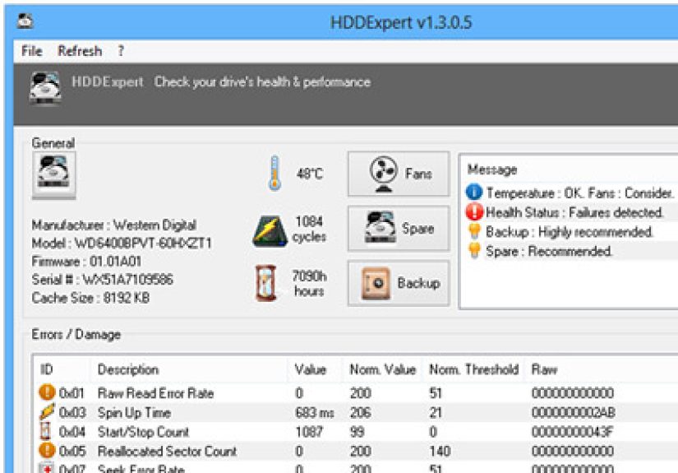Click the Spare button
678x473 pixels.
(x=399, y=228)
